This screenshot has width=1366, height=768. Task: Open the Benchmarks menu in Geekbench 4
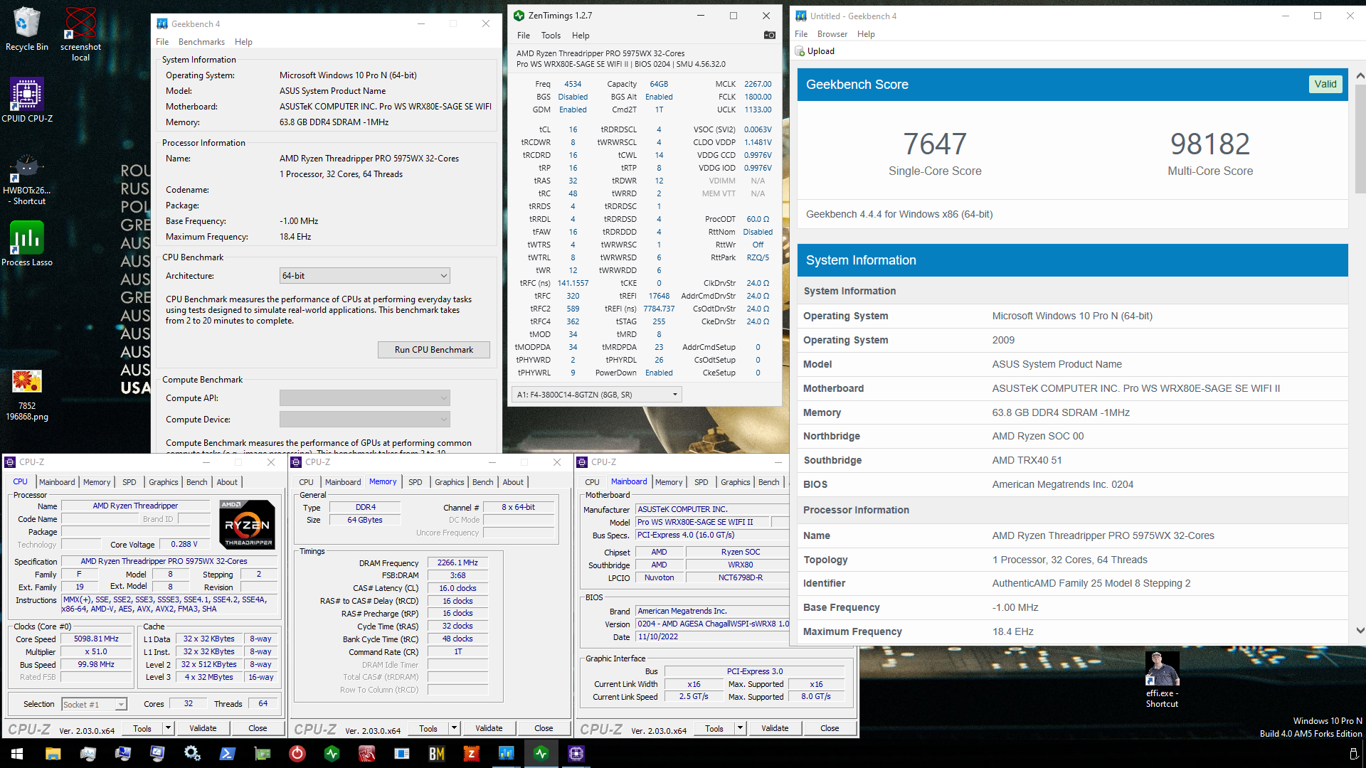point(201,42)
